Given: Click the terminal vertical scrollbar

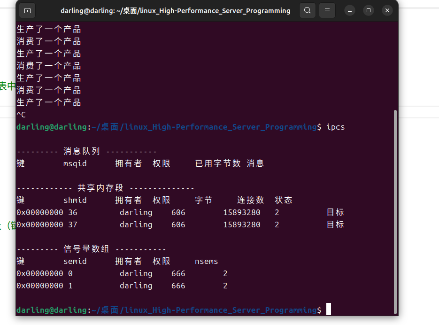Looking at the screenshot, I should click(395, 212).
